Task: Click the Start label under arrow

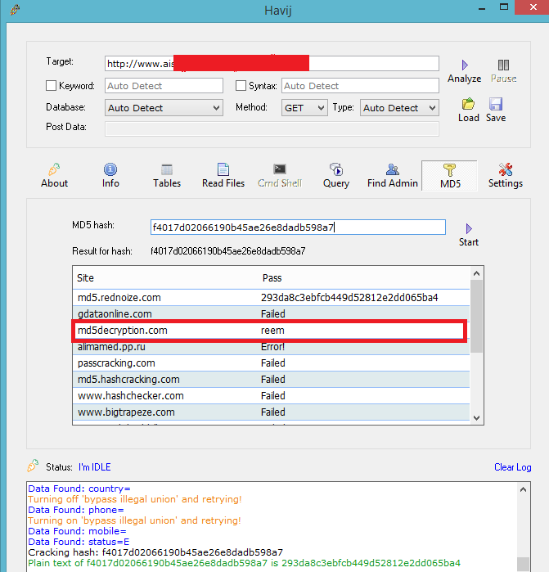Action: pos(469,242)
